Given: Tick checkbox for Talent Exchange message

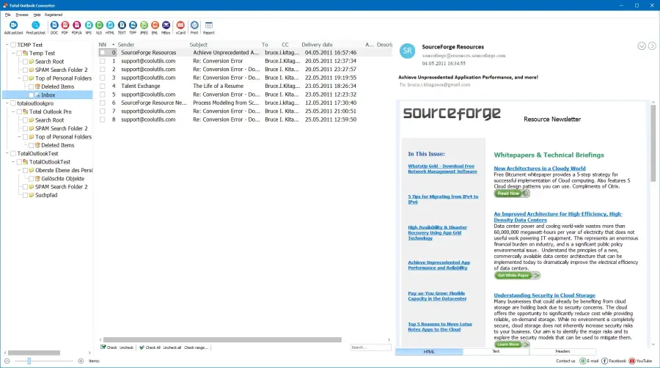Looking at the screenshot, I should 102,86.
